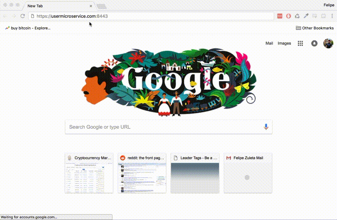Click the Search Google or type URL box

point(168,127)
